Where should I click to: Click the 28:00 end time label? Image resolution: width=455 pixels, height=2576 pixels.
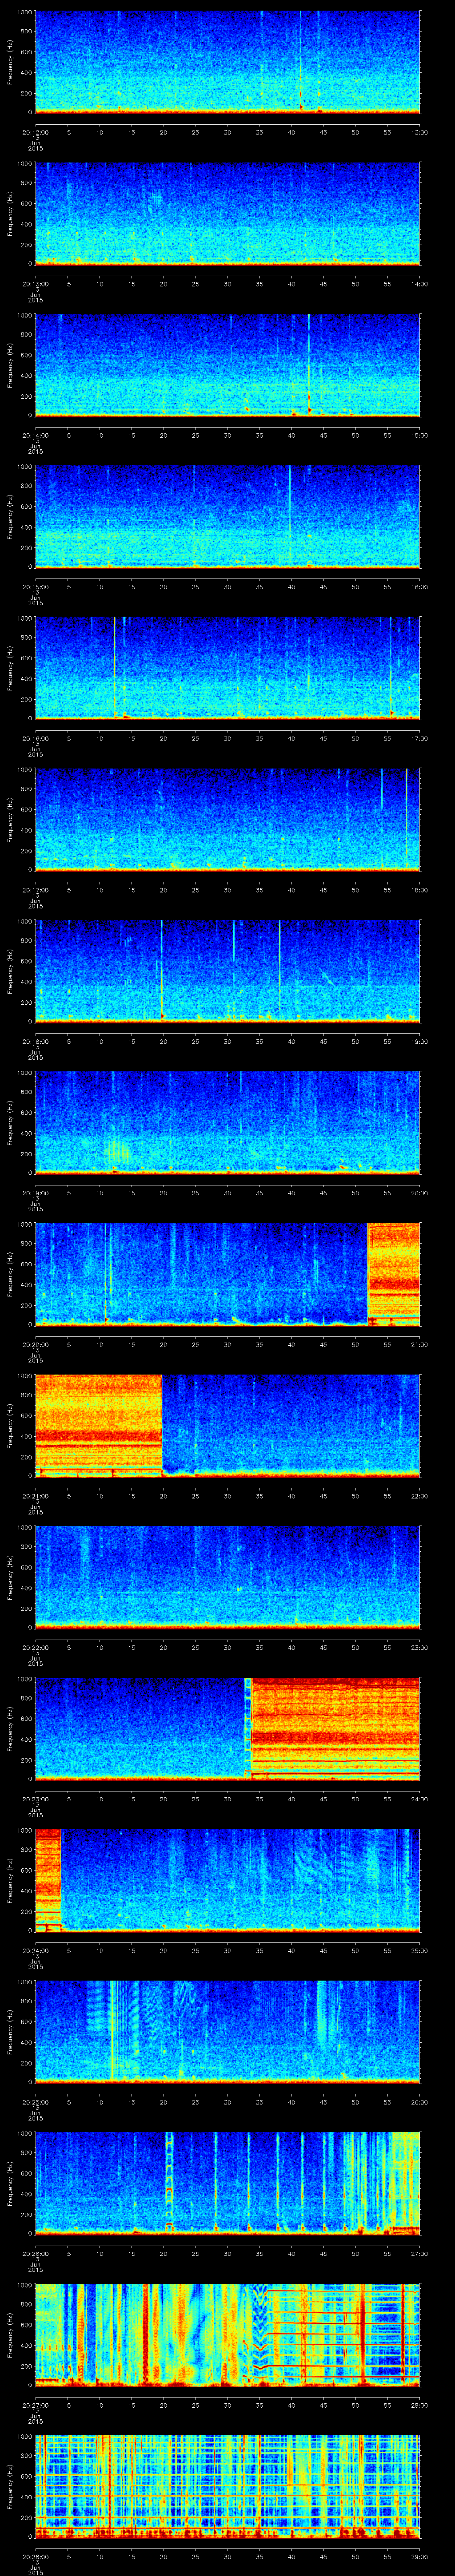(419, 2405)
